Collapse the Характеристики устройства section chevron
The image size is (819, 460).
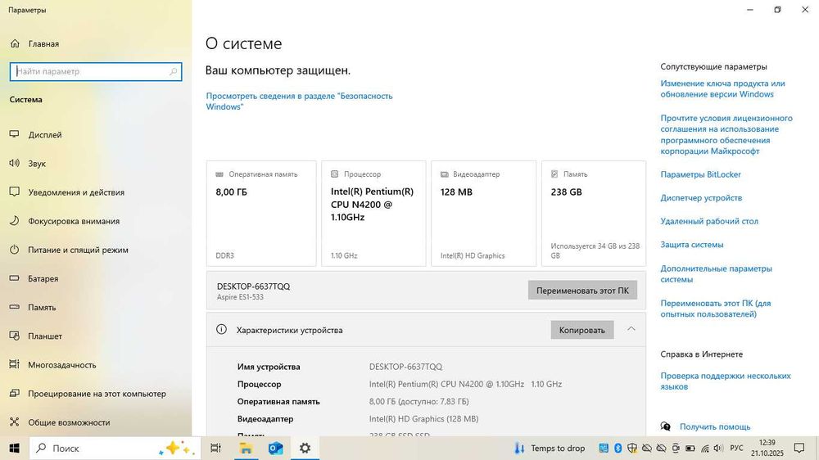point(631,329)
